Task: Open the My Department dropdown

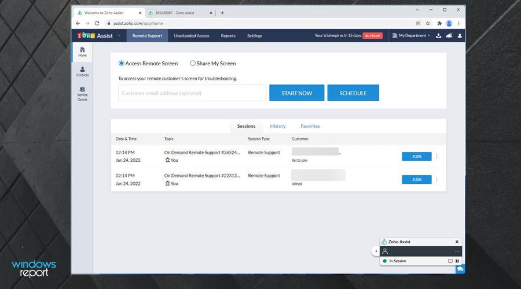Action: pyautogui.click(x=412, y=35)
